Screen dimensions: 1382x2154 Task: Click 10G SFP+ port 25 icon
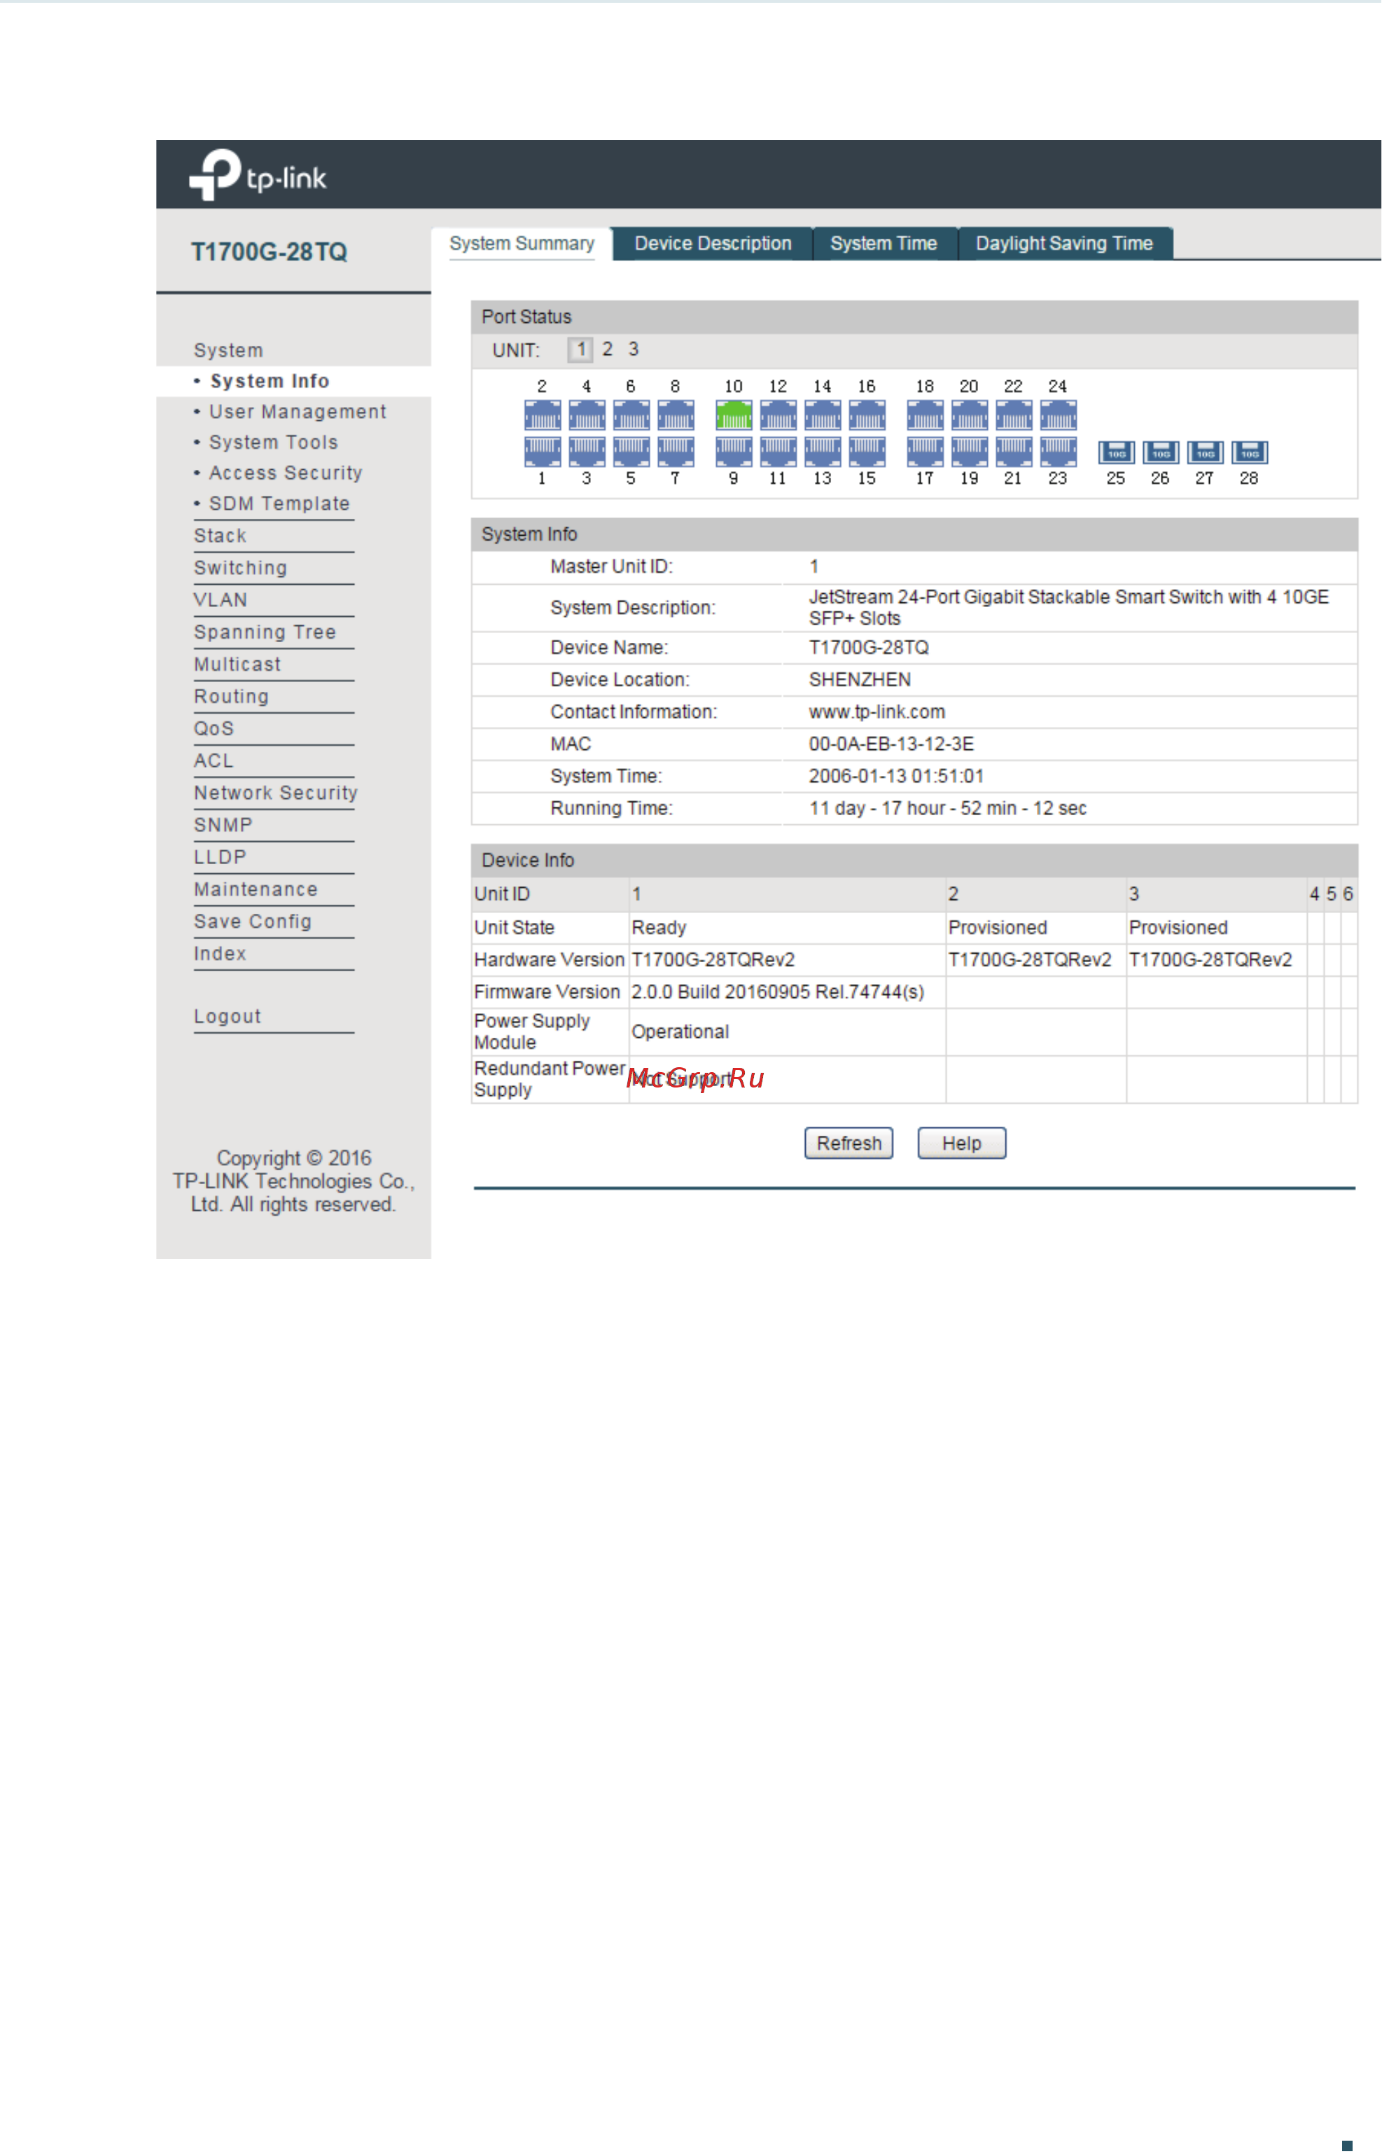(1115, 452)
